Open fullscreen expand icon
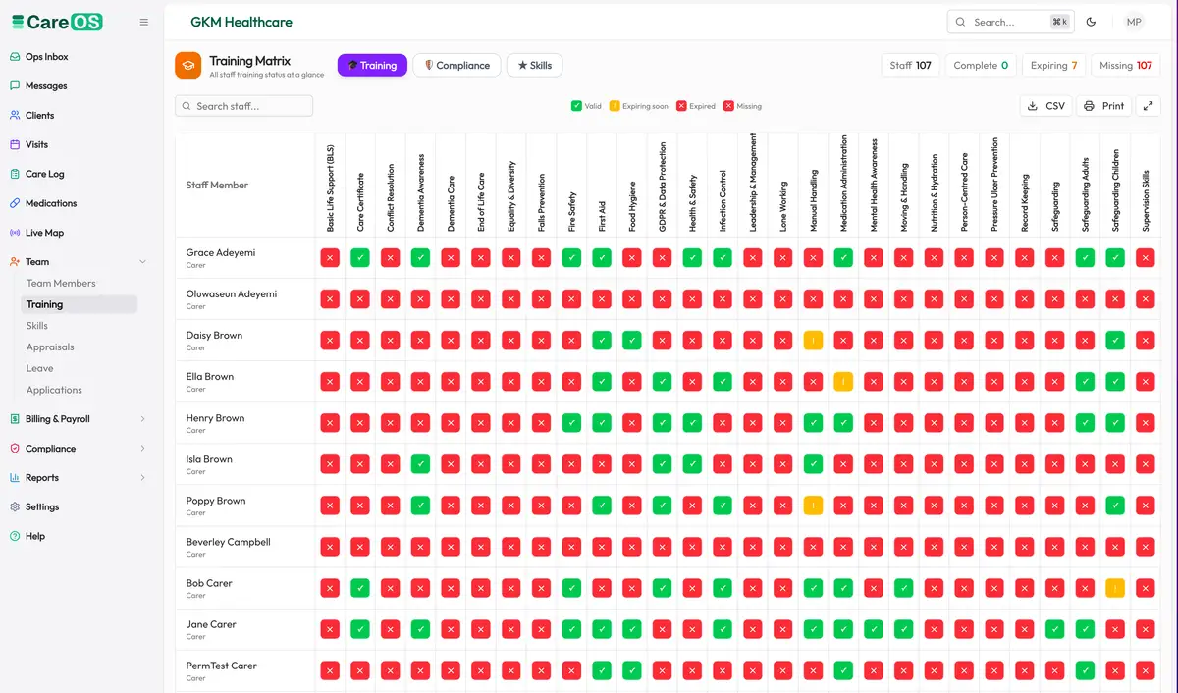The width and height of the screenshot is (1178, 693). pos(1148,106)
